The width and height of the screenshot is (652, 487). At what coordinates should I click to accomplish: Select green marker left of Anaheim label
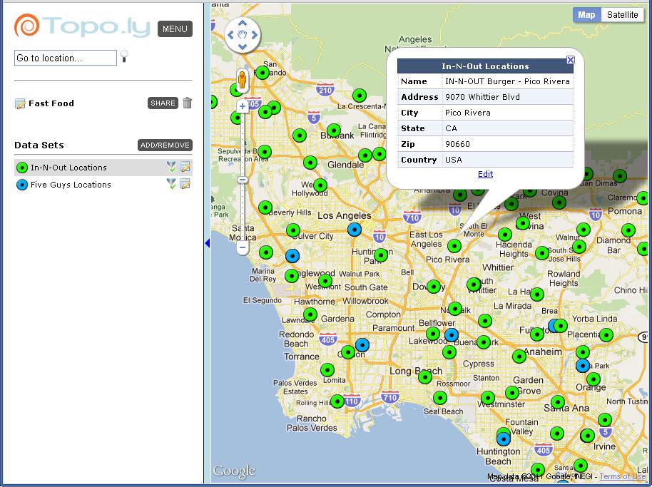pos(519,356)
